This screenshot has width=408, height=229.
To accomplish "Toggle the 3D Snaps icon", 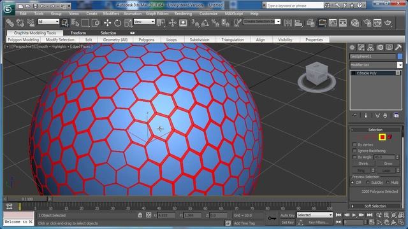I will [195, 23].
